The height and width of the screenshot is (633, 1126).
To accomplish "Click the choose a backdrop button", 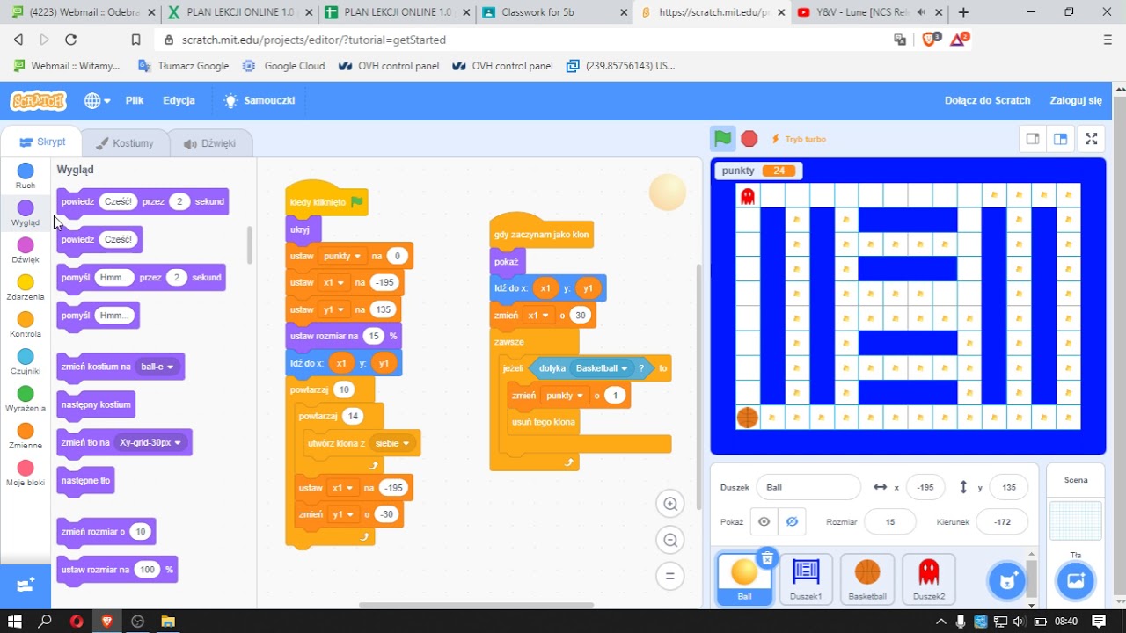I will [1076, 580].
